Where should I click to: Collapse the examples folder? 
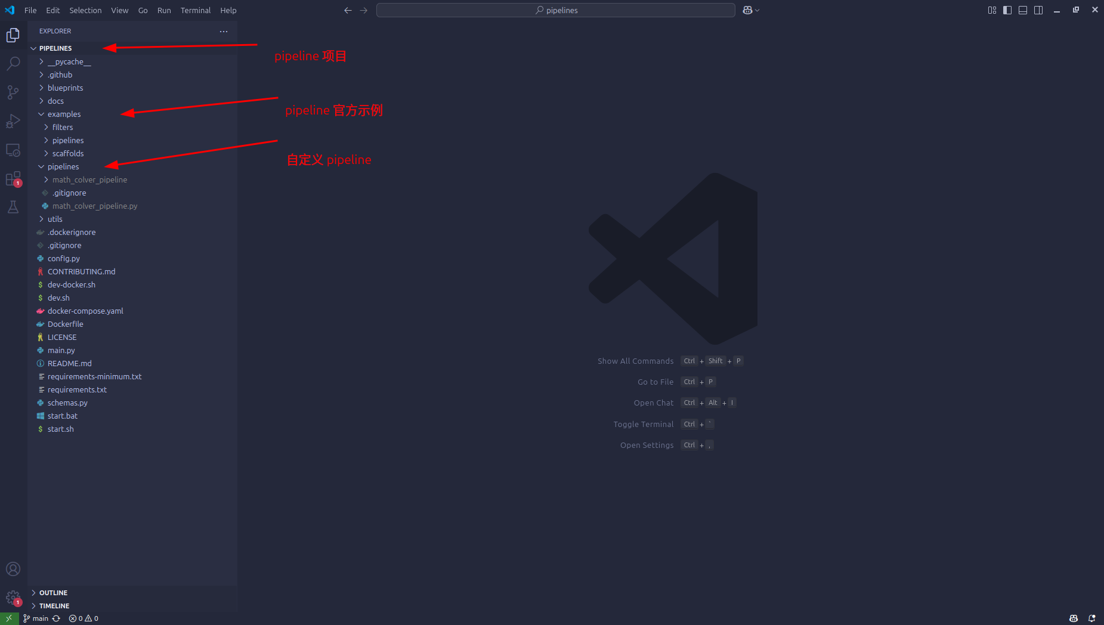click(132, 114)
